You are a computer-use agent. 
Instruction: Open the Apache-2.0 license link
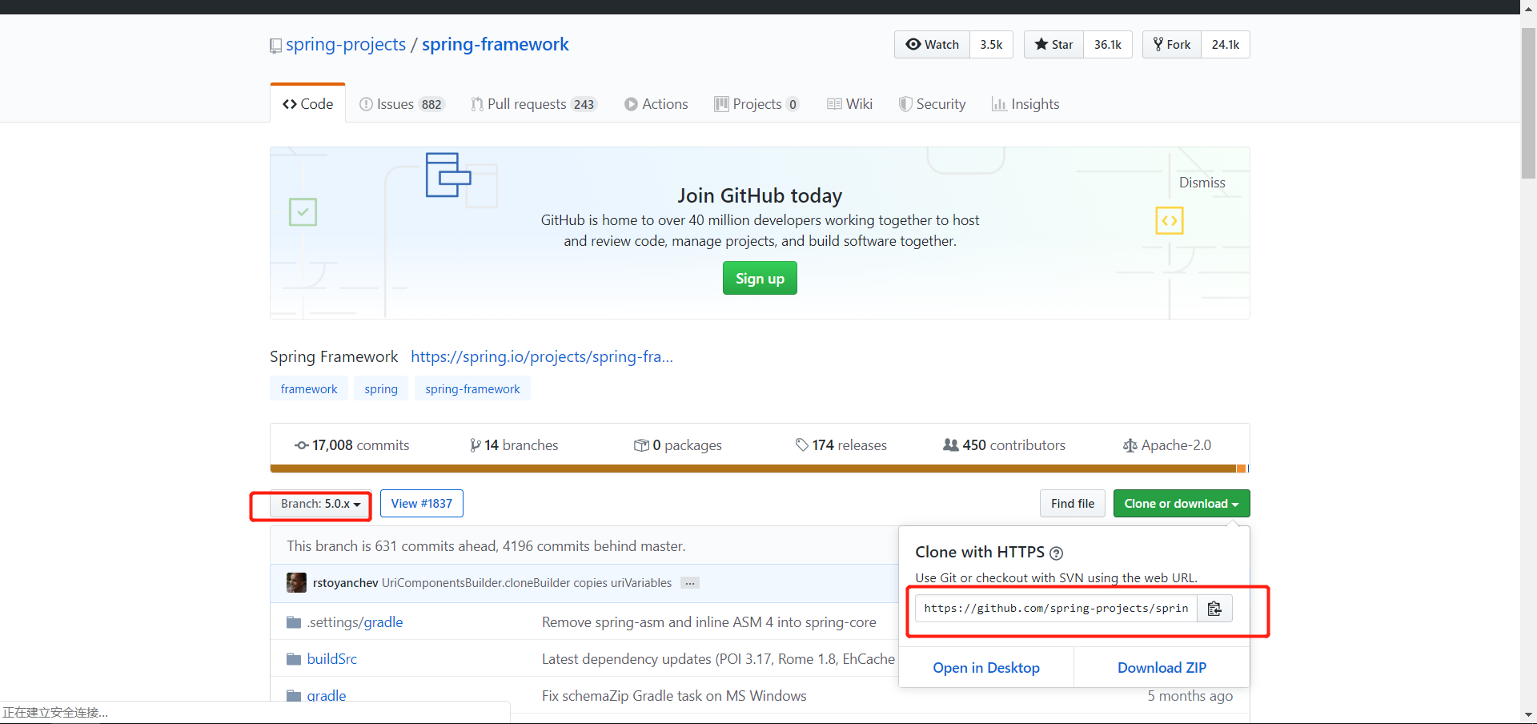pyautogui.click(x=1167, y=445)
